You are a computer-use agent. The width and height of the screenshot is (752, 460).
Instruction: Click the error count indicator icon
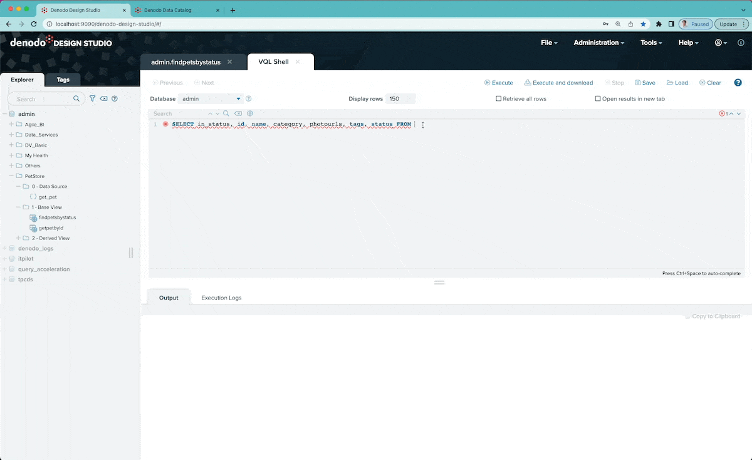[722, 114]
